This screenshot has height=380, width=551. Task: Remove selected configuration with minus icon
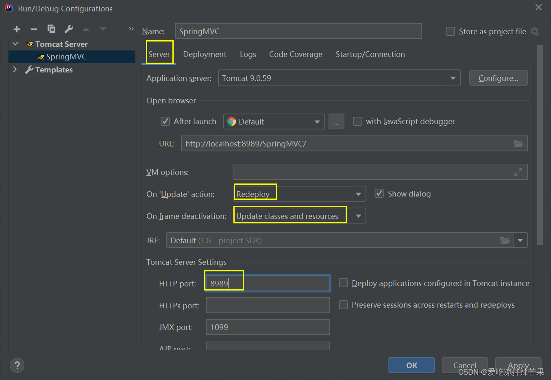[34, 29]
